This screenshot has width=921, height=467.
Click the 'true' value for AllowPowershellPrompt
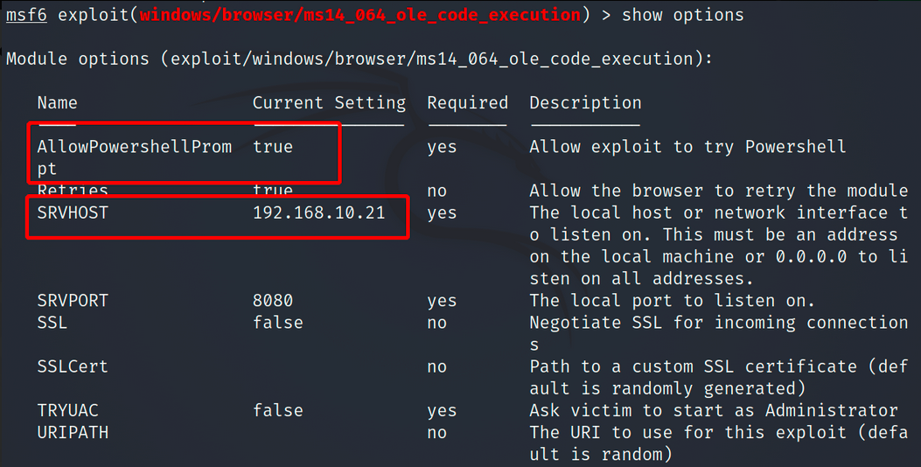pos(273,147)
